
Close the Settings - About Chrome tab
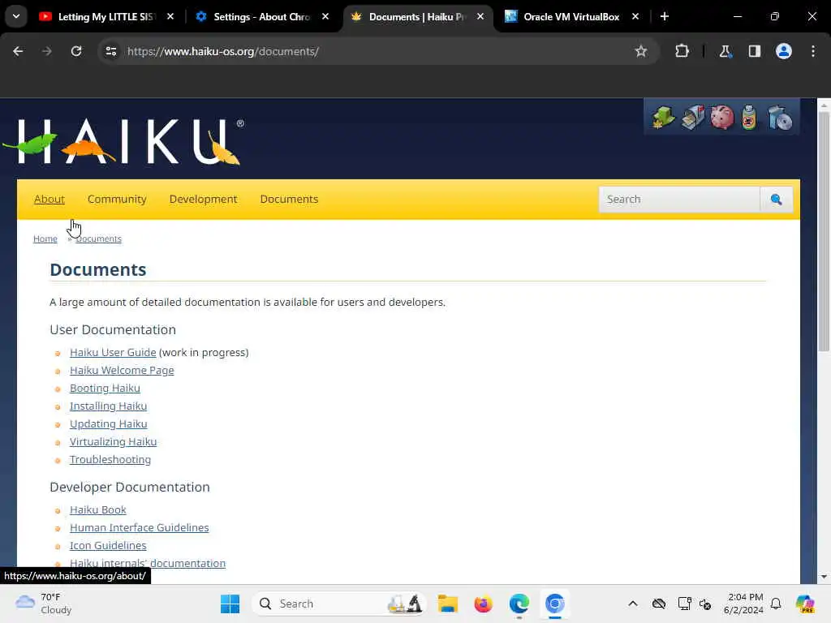point(325,16)
